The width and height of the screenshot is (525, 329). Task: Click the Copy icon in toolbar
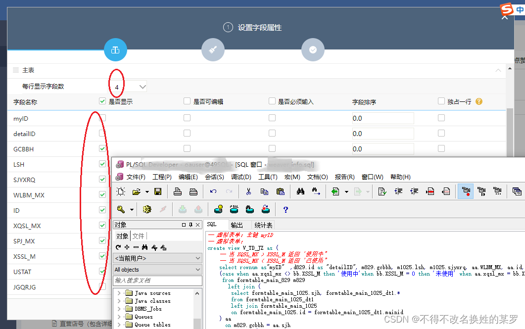click(x=265, y=191)
